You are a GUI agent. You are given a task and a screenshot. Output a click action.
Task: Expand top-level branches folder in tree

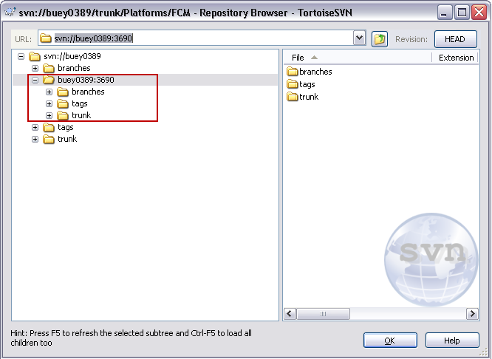click(x=35, y=68)
